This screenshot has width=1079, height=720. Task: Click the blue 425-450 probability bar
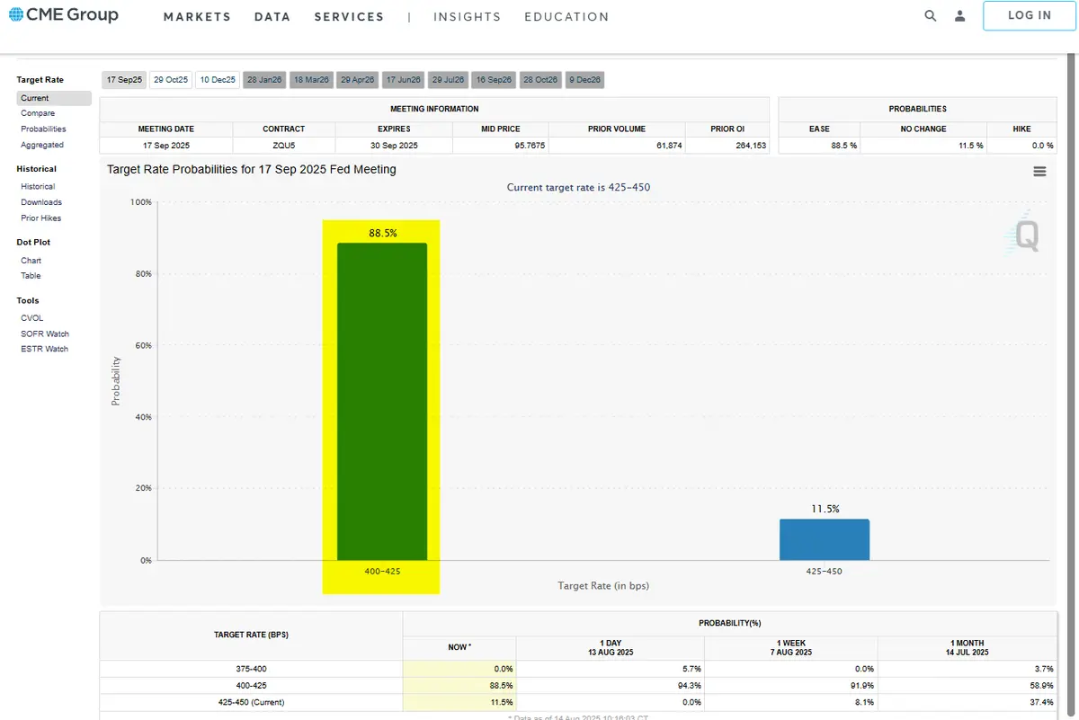coord(825,539)
